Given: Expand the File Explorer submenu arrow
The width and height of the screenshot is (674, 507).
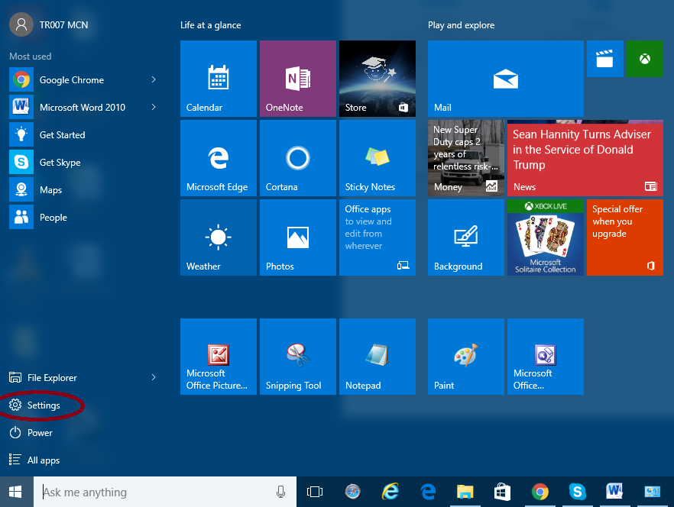Looking at the screenshot, I should tap(153, 377).
